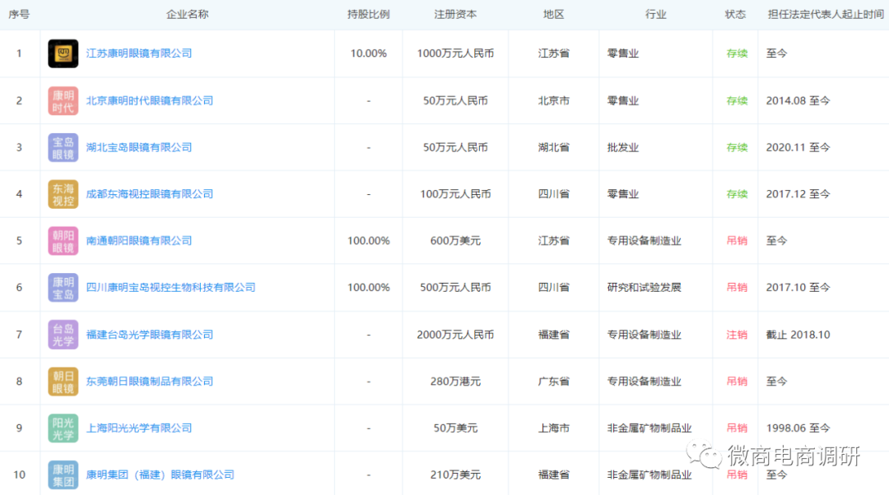Click the 东海视控 orange logo icon
Viewport: 889px width, 495px height.
click(x=63, y=193)
